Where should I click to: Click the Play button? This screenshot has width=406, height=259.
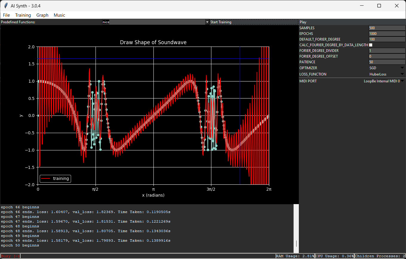tap(352, 22)
